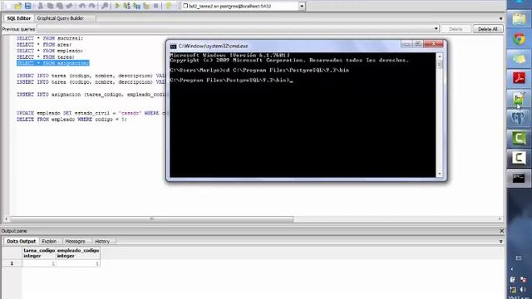Redo the last edit in the toolbar

pyautogui.click(x=91, y=6)
